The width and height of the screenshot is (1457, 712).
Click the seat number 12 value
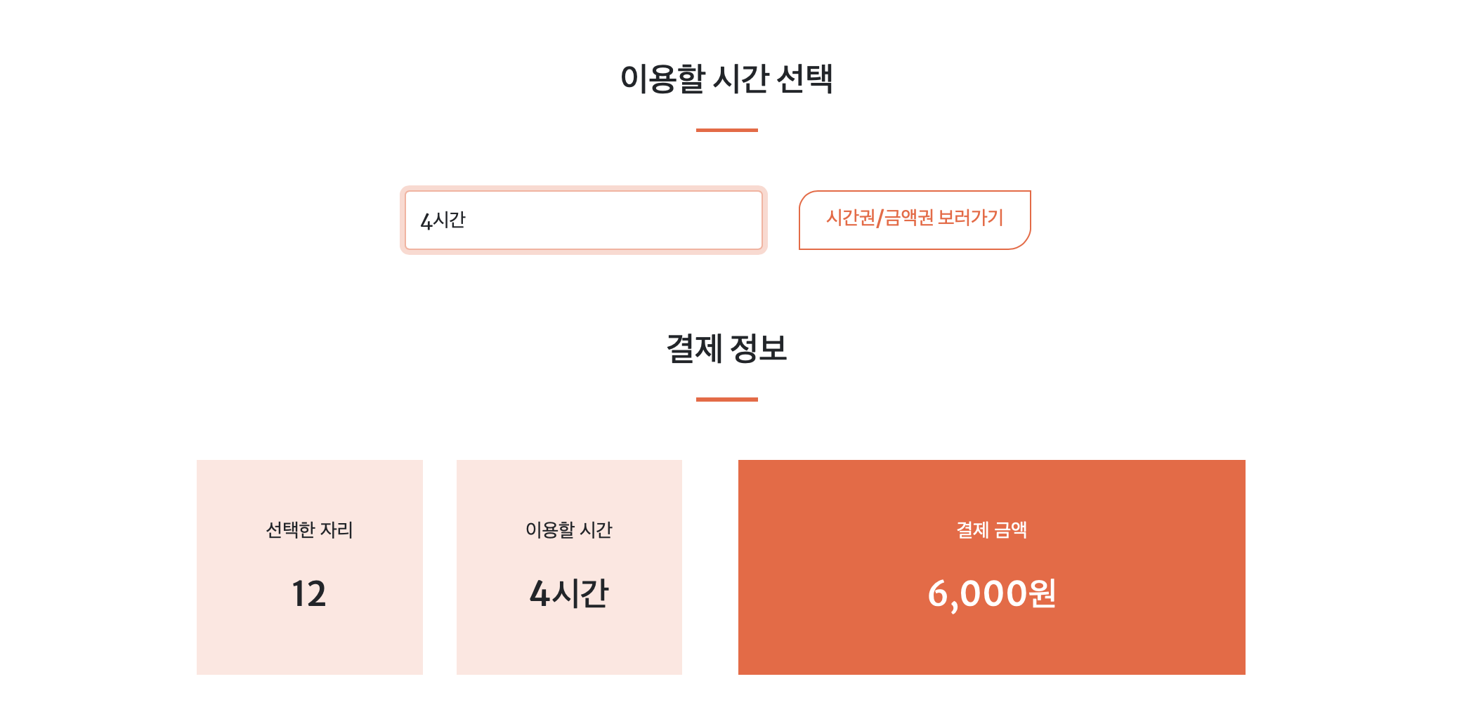[309, 595]
